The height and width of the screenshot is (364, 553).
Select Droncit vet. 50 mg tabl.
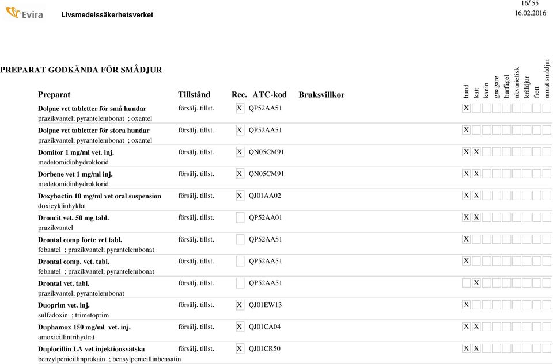(73, 218)
